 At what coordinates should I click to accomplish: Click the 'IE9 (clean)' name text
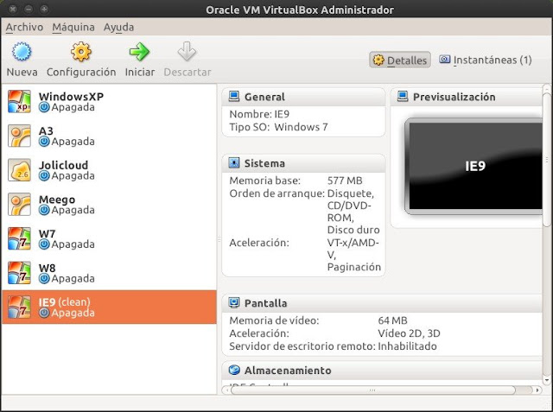pyautogui.click(x=65, y=301)
